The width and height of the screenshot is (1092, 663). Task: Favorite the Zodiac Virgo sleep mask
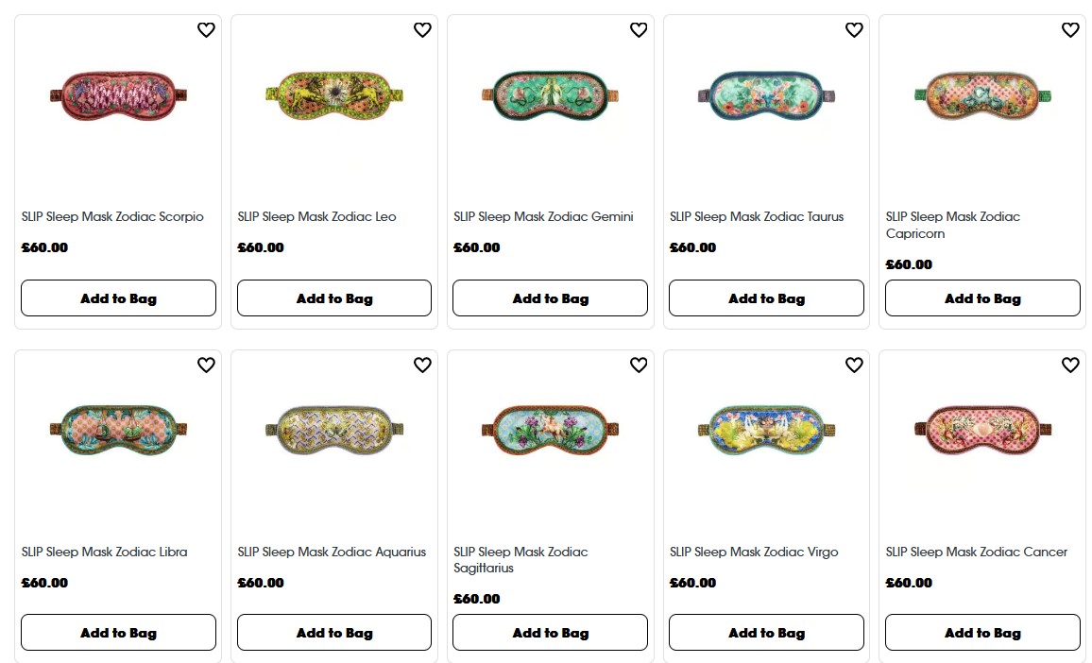tap(854, 365)
